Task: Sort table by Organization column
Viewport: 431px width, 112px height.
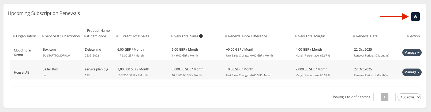Action: (x=26, y=36)
